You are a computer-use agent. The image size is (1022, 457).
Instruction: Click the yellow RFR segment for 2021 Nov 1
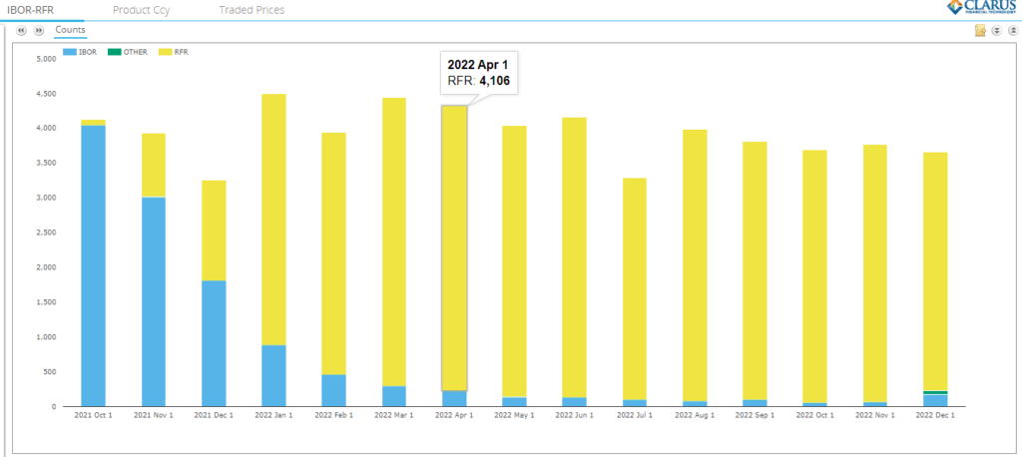tap(153, 165)
